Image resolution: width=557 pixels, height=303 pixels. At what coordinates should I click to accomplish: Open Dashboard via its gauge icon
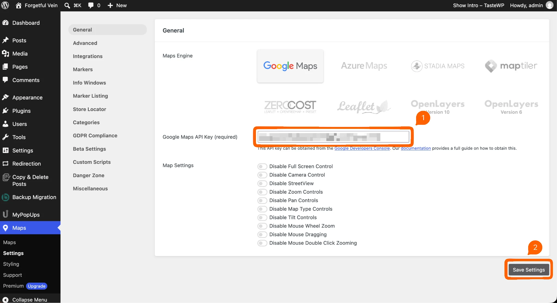click(x=5, y=23)
